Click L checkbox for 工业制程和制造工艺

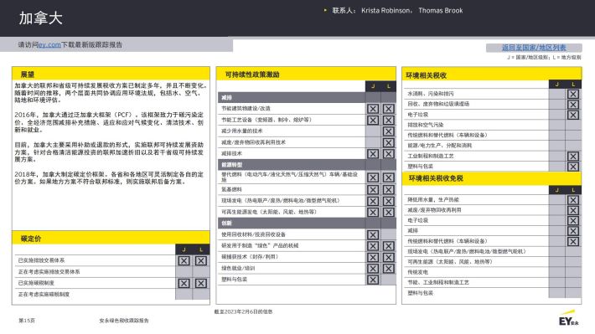[573, 157]
